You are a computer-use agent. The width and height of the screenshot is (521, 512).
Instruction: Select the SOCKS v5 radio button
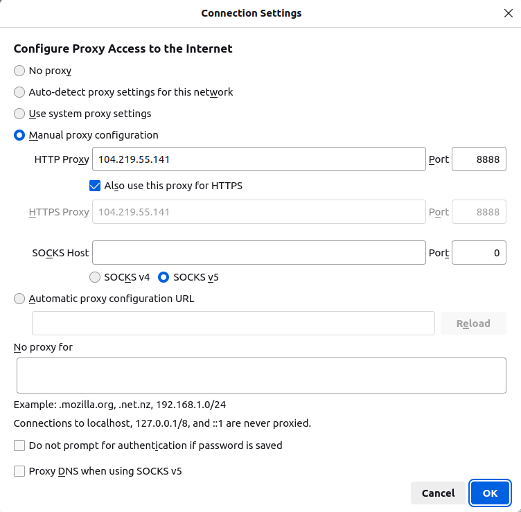point(164,277)
